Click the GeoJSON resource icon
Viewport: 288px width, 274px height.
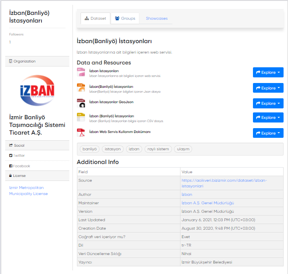[81, 103]
